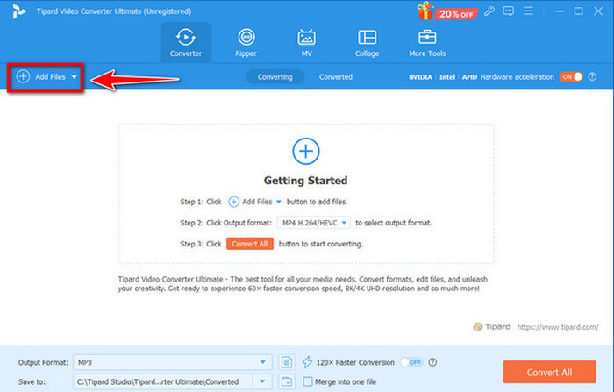Click the Tipard logo near website link
The height and width of the screenshot is (392, 614).
(x=492, y=326)
